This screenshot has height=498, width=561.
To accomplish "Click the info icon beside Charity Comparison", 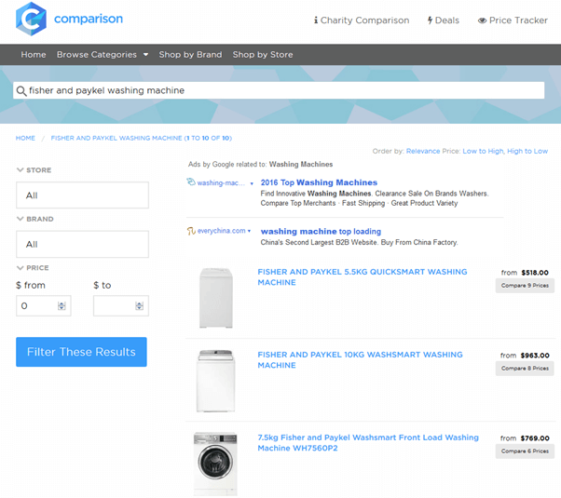I will pos(316,20).
